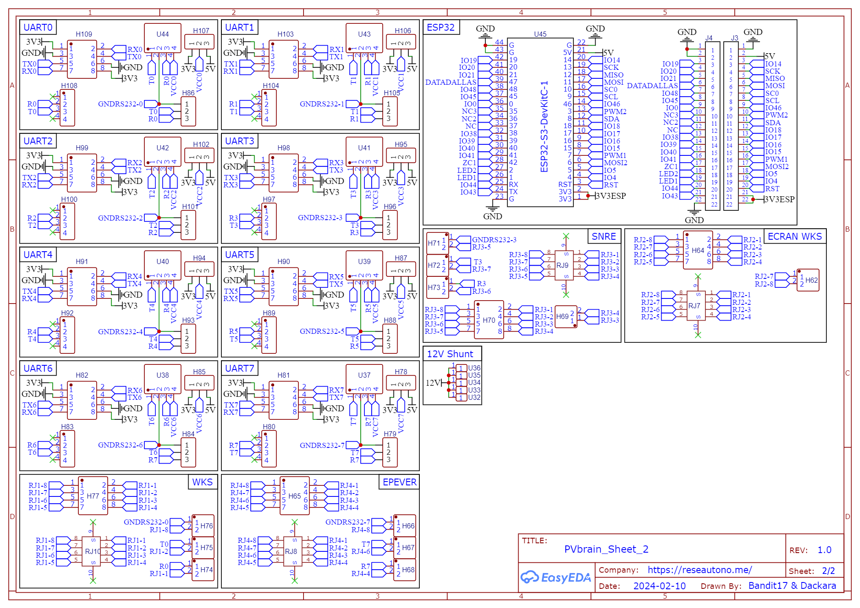
Task: Select the UART3 section label
Action: 240,141
